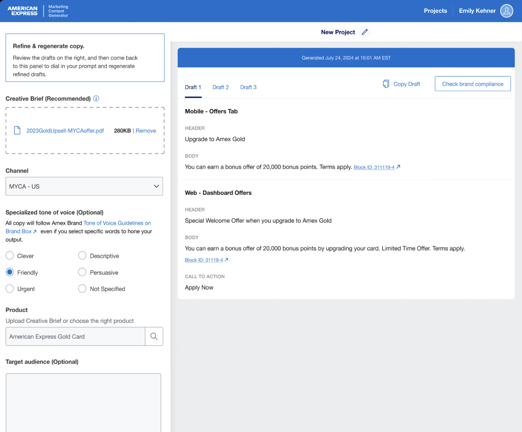The height and width of the screenshot is (432, 522).
Task: Switch to the Draft 2 tab
Action: [221, 87]
